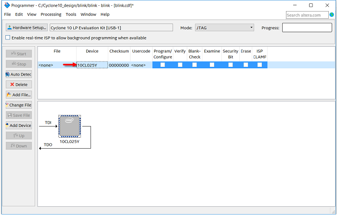Click the Start programming button
337x216 pixels.
19,54
